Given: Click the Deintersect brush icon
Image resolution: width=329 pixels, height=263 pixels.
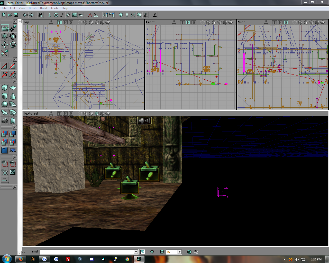Looking at the screenshot, I should 13,142.
